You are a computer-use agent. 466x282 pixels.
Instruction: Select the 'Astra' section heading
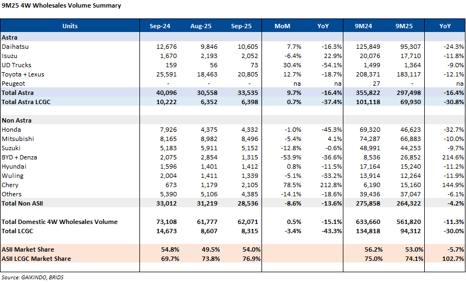(10, 37)
